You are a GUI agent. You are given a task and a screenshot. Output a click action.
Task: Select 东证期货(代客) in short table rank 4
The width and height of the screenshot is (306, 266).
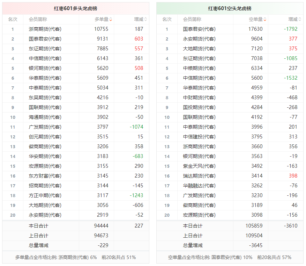coord(199,58)
